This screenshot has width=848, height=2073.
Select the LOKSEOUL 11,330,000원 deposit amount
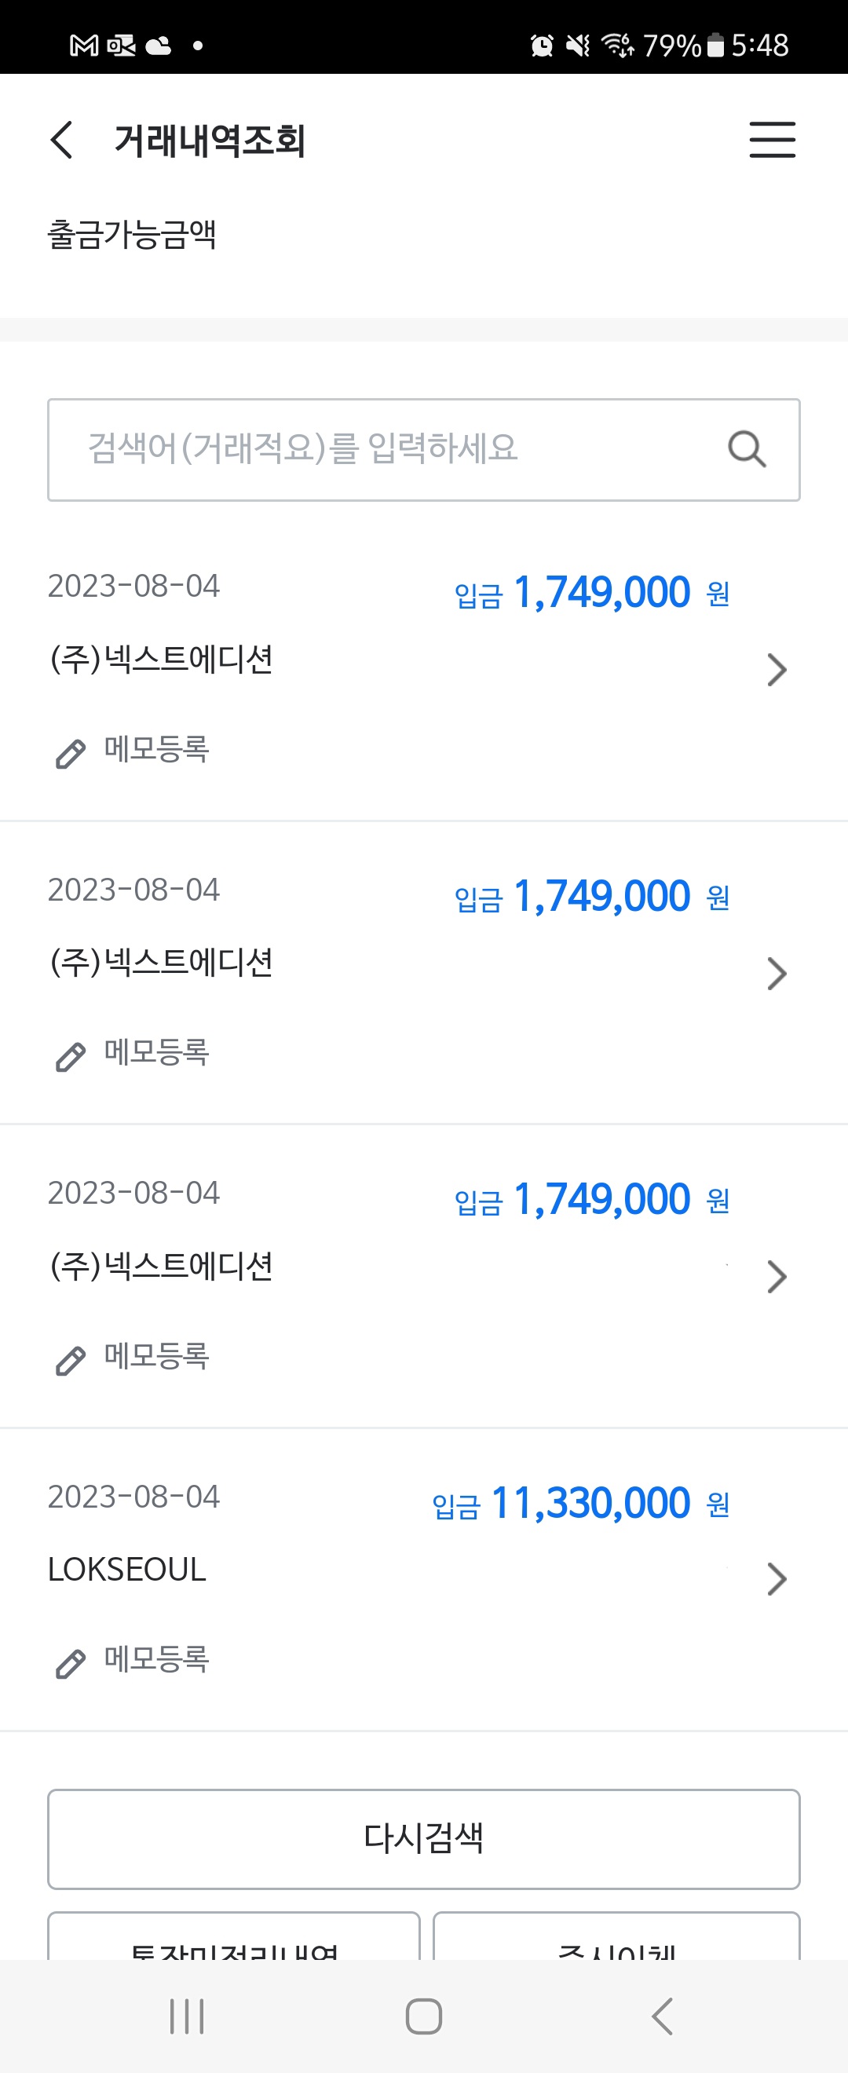(590, 1503)
